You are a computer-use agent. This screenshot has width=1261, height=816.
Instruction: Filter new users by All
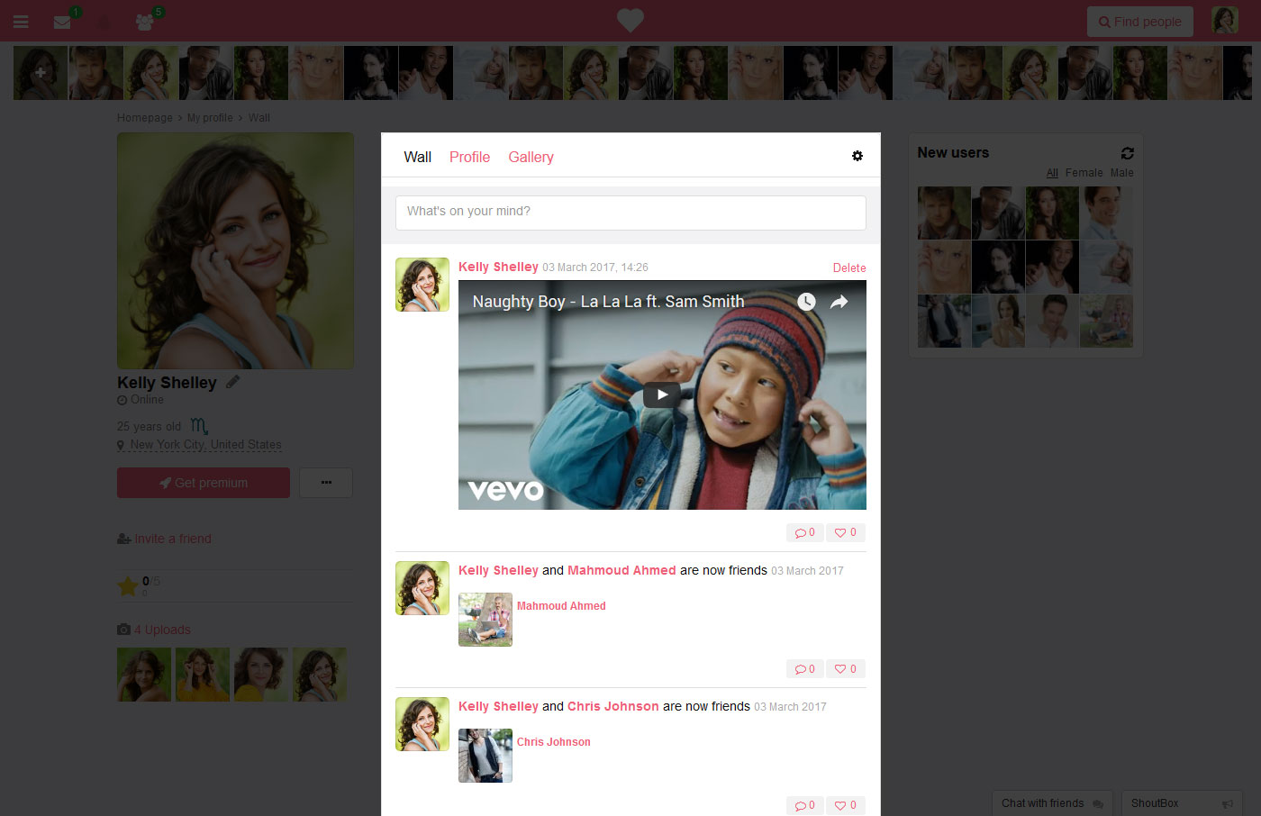click(1052, 173)
